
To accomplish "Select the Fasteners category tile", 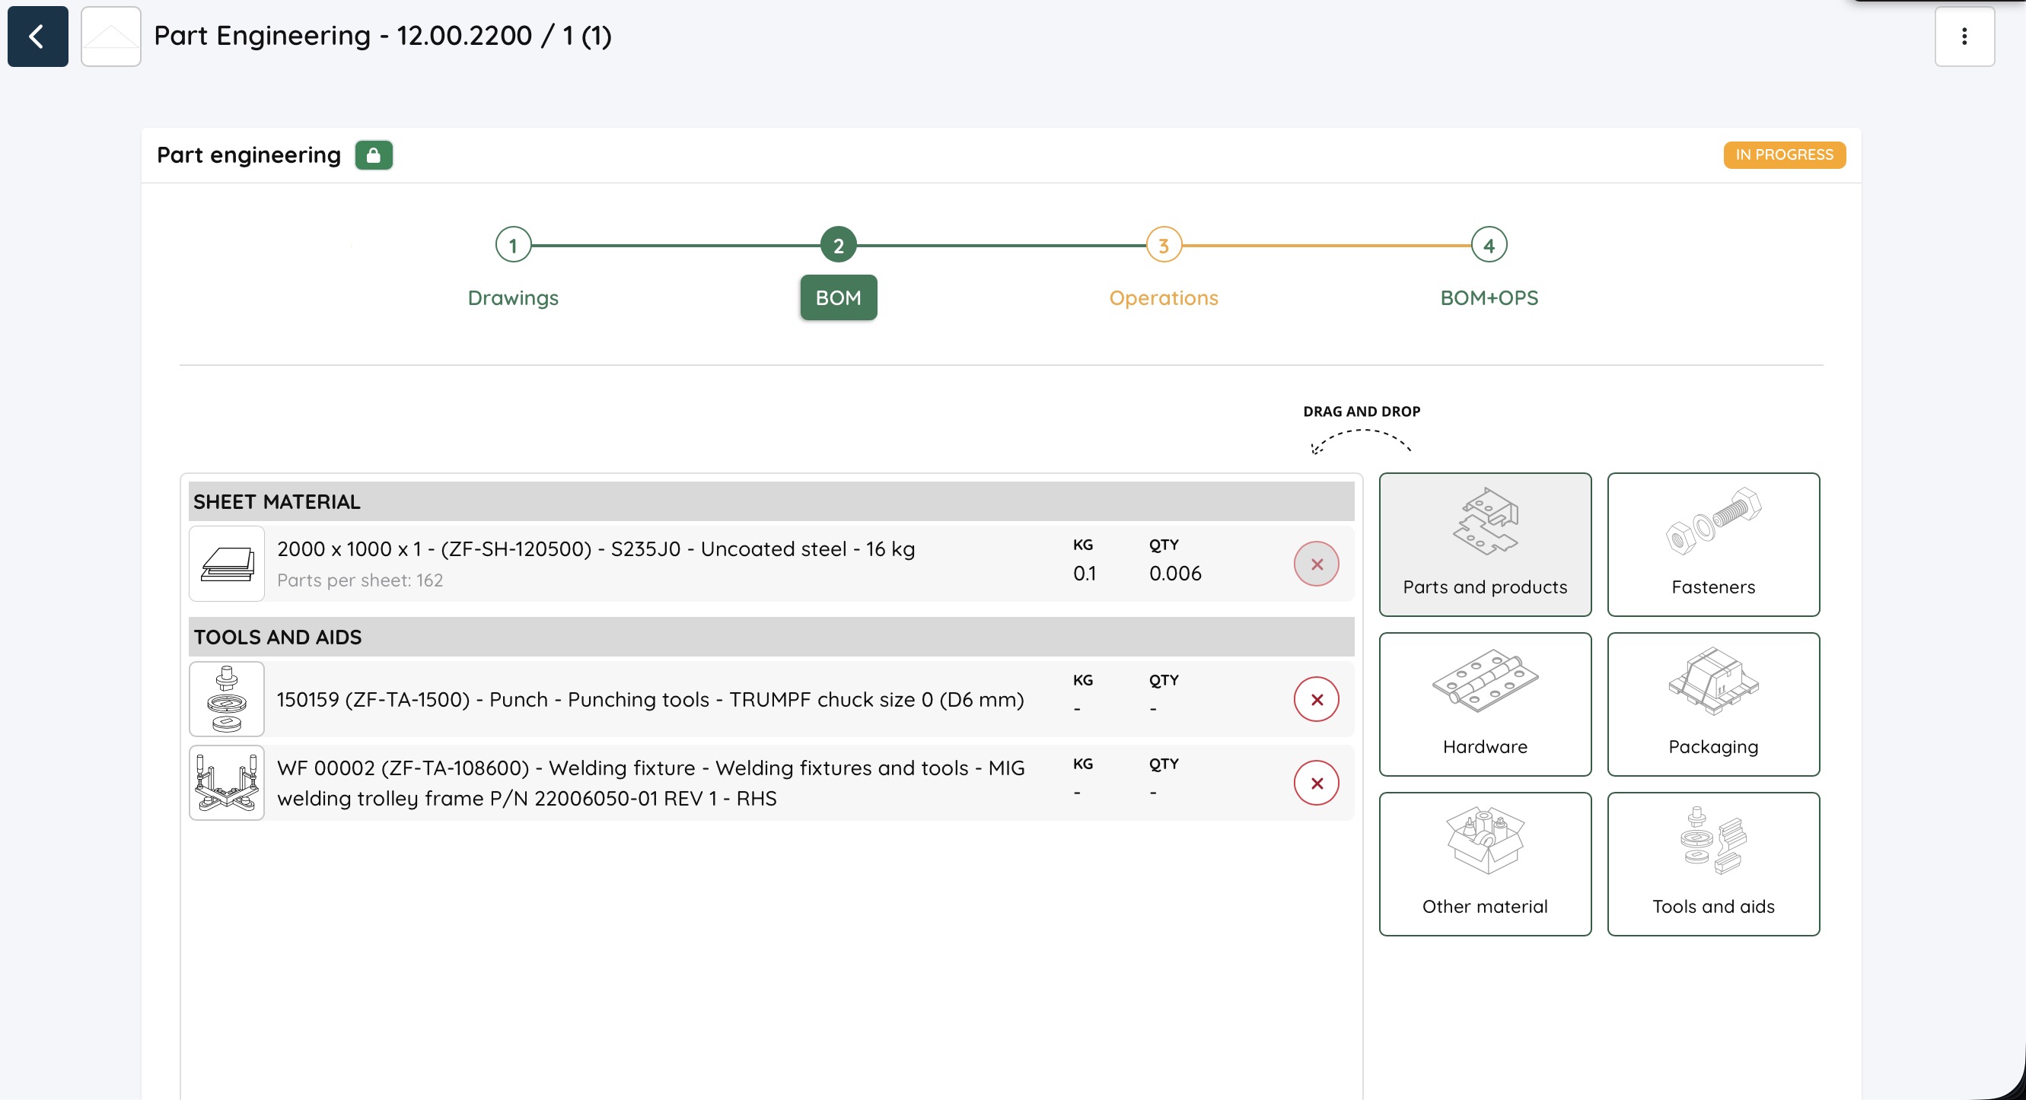I will point(1713,544).
